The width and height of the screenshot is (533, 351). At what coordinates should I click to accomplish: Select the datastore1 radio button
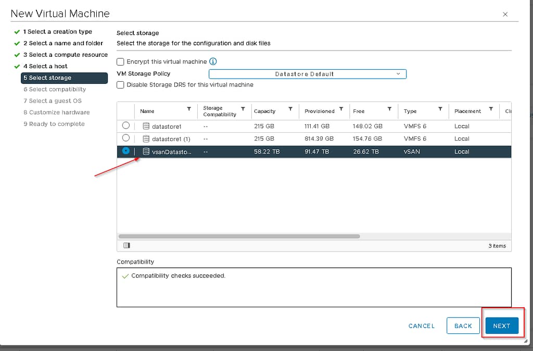(x=126, y=126)
